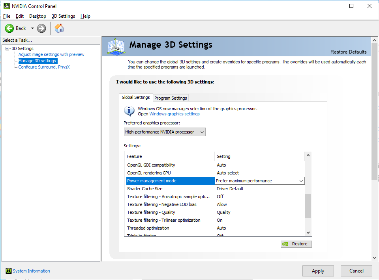This screenshot has width=379, height=280.
Task: Select the OpenGL rendering GPU row
Action: pos(216,173)
